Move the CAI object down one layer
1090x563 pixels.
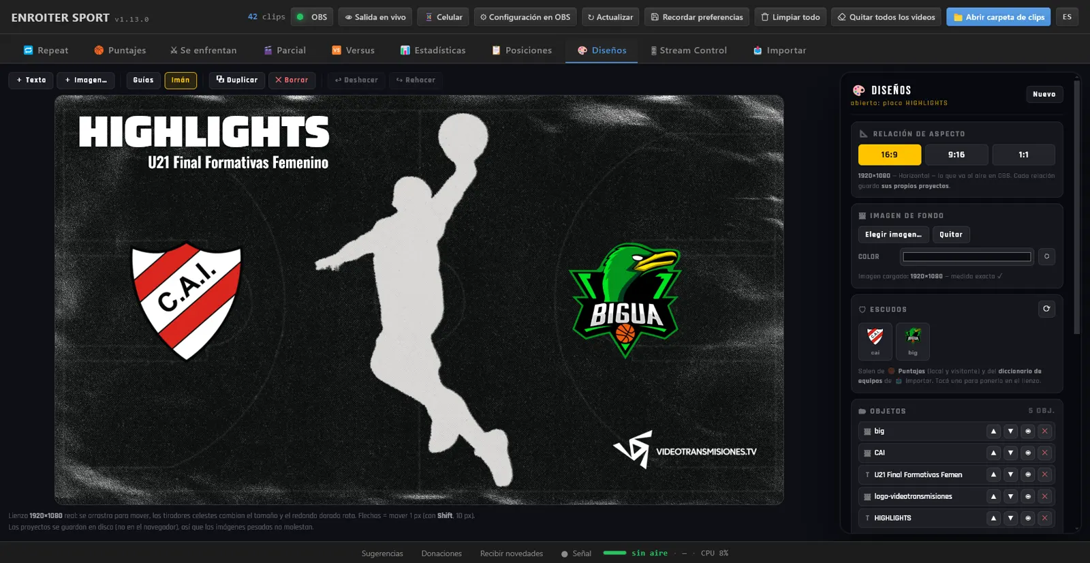(x=1010, y=453)
